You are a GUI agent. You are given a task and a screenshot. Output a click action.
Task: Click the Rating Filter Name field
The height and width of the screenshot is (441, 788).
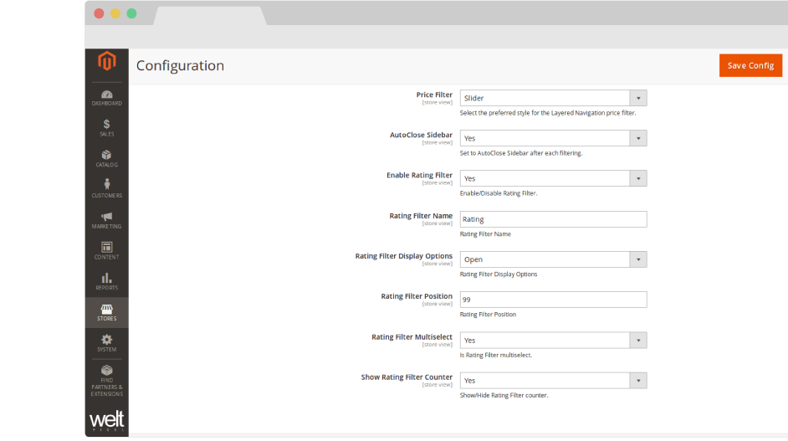click(553, 219)
